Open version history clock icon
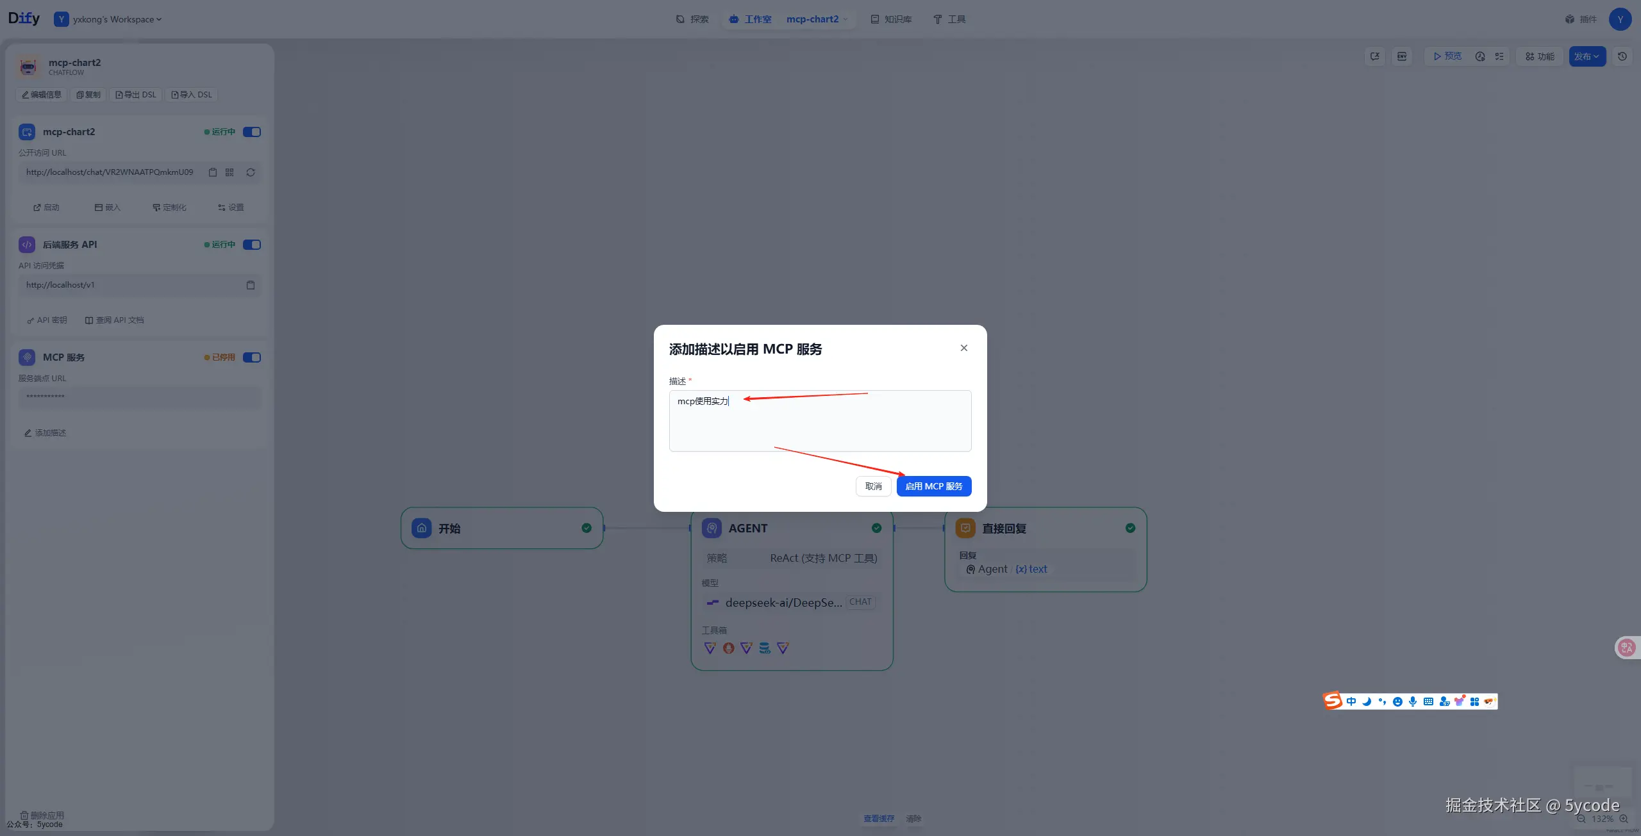 (1622, 56)
